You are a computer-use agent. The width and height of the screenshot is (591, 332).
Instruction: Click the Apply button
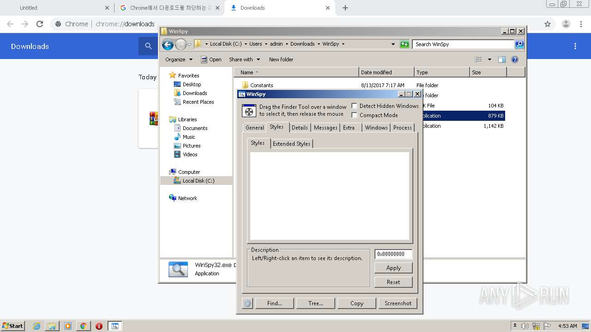393,268
